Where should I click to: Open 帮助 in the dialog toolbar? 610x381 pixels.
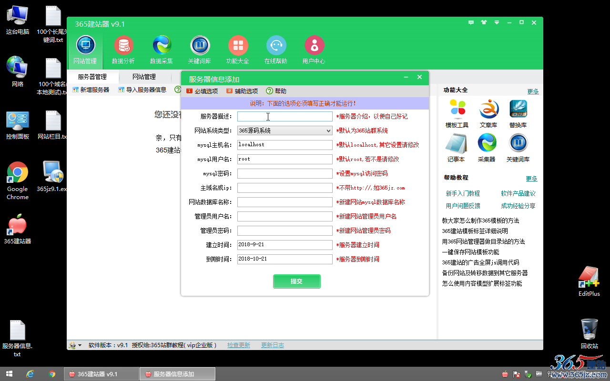pos(276,91)
